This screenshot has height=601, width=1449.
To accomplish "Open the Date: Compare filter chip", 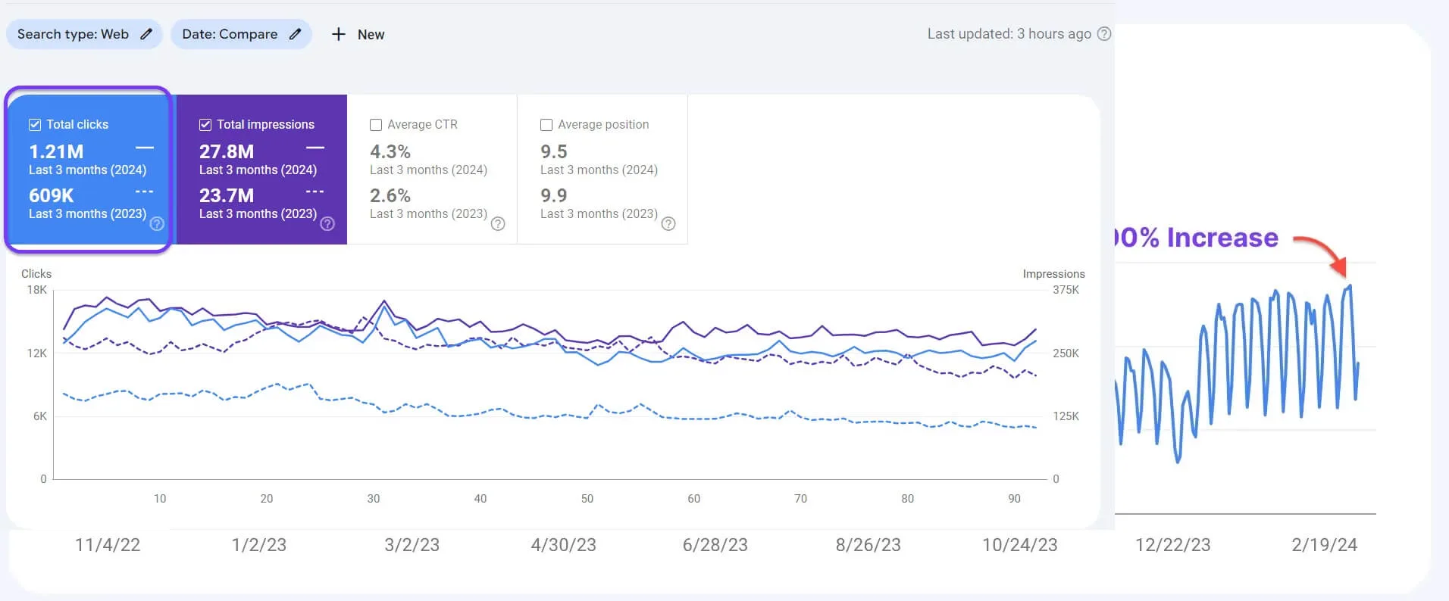I will click(x=230, y=34).
